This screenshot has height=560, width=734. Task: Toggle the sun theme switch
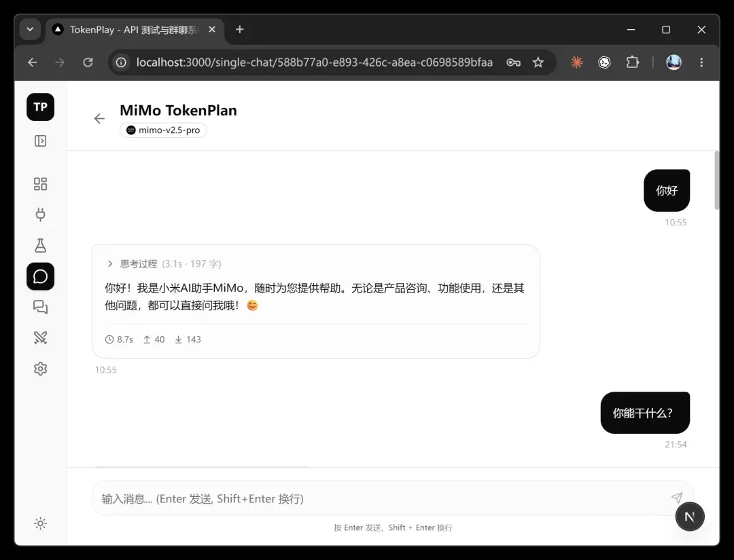pyautogui.click(x=40, y=523)
